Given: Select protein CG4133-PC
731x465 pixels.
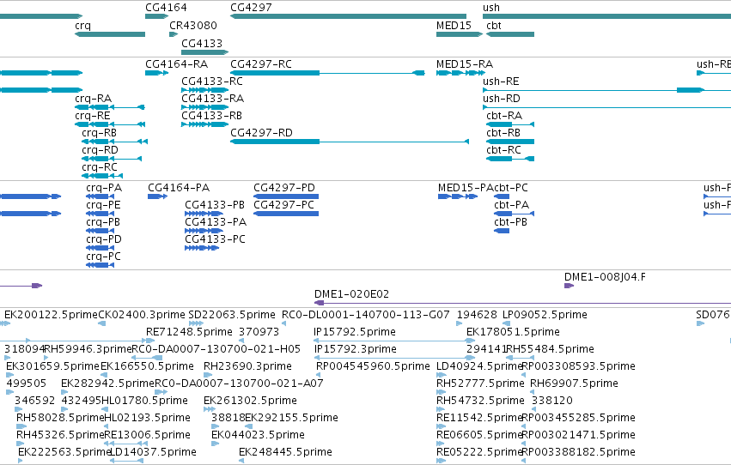Looking at the screenshot, I should pos(215,239).
